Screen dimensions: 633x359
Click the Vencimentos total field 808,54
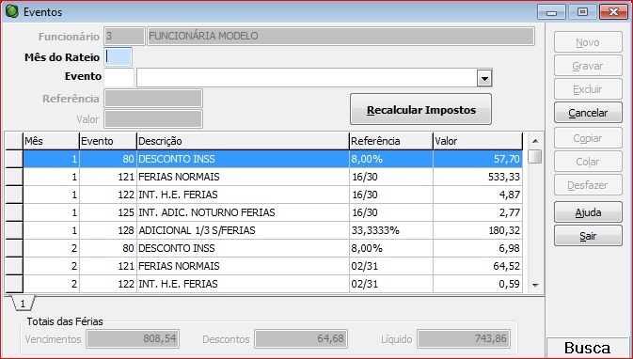click(x=133, y=339)
